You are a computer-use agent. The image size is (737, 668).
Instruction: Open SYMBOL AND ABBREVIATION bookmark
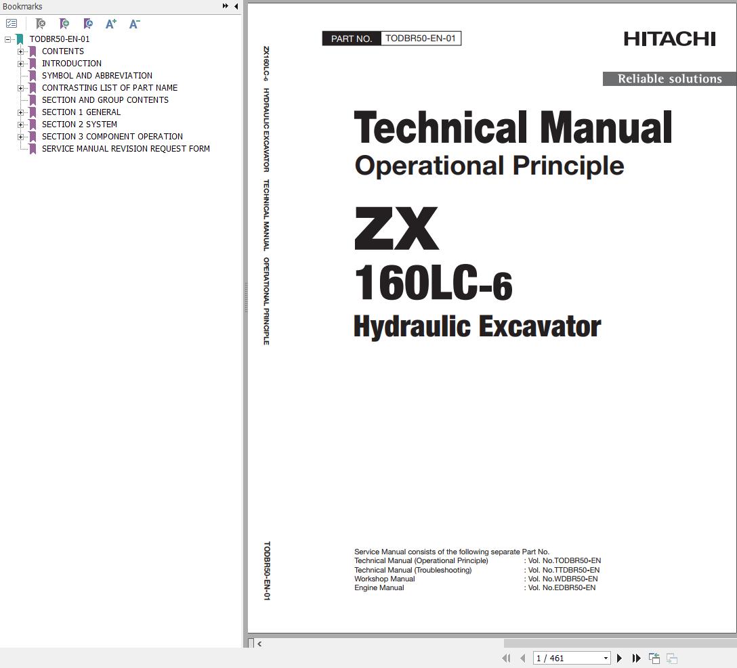click(97, 76)
